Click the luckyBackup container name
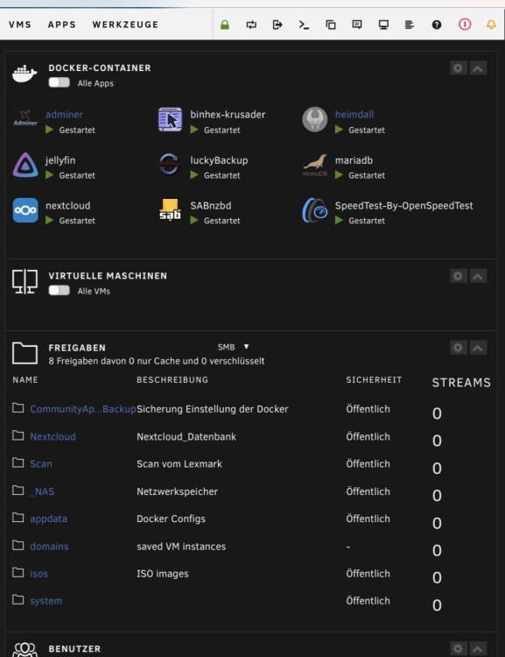 (219, 160)
